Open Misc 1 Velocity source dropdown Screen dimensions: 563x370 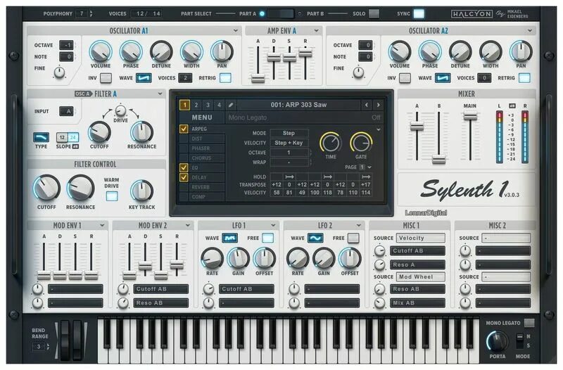(420, 238)
